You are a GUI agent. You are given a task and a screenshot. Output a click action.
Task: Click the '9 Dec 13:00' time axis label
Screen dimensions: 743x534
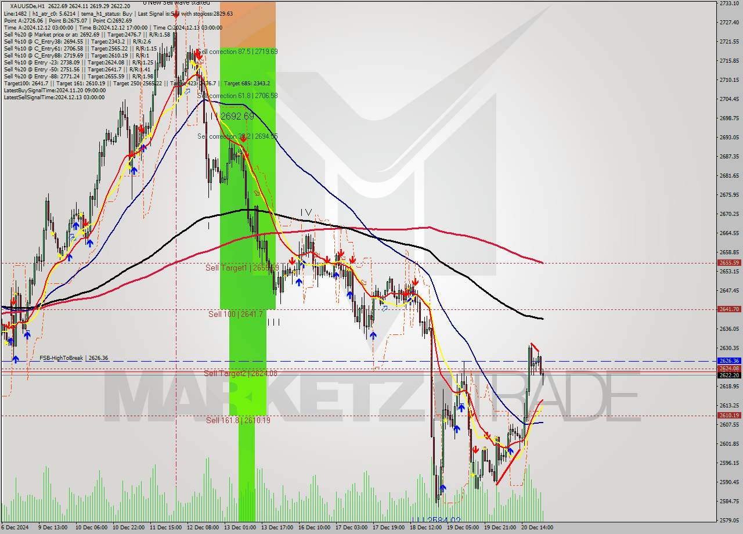pos(53,528)
